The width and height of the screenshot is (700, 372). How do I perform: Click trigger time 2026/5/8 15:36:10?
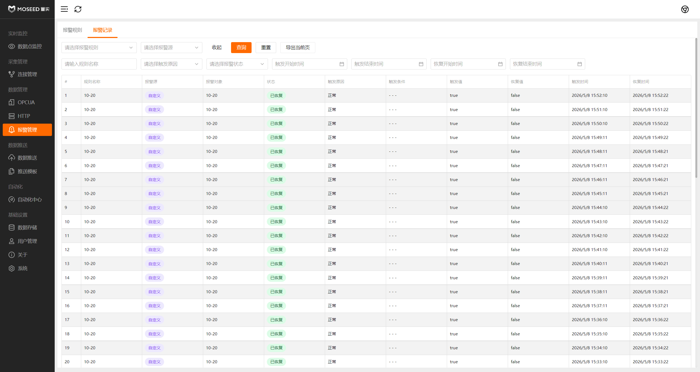pyautogui.click(x=590, y=320)
